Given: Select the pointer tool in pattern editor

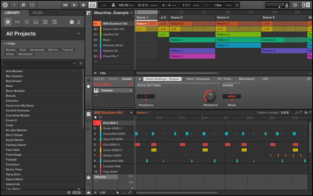Looking at the screenshot, I should point(118,192).
